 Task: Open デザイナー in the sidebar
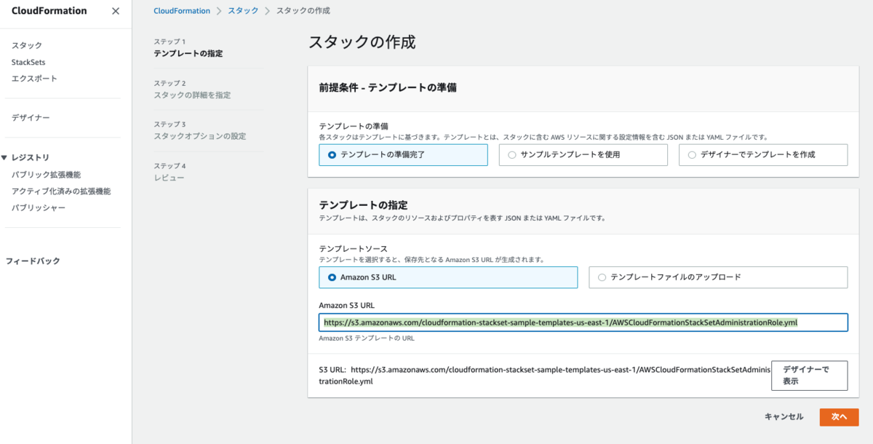click(x=31, y=118)
